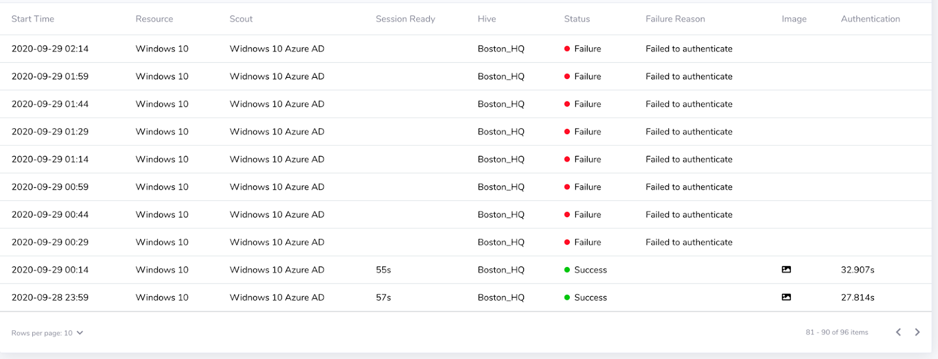Click Session Ready column header
Screen dimensions: 938x359
click(405, 19)
